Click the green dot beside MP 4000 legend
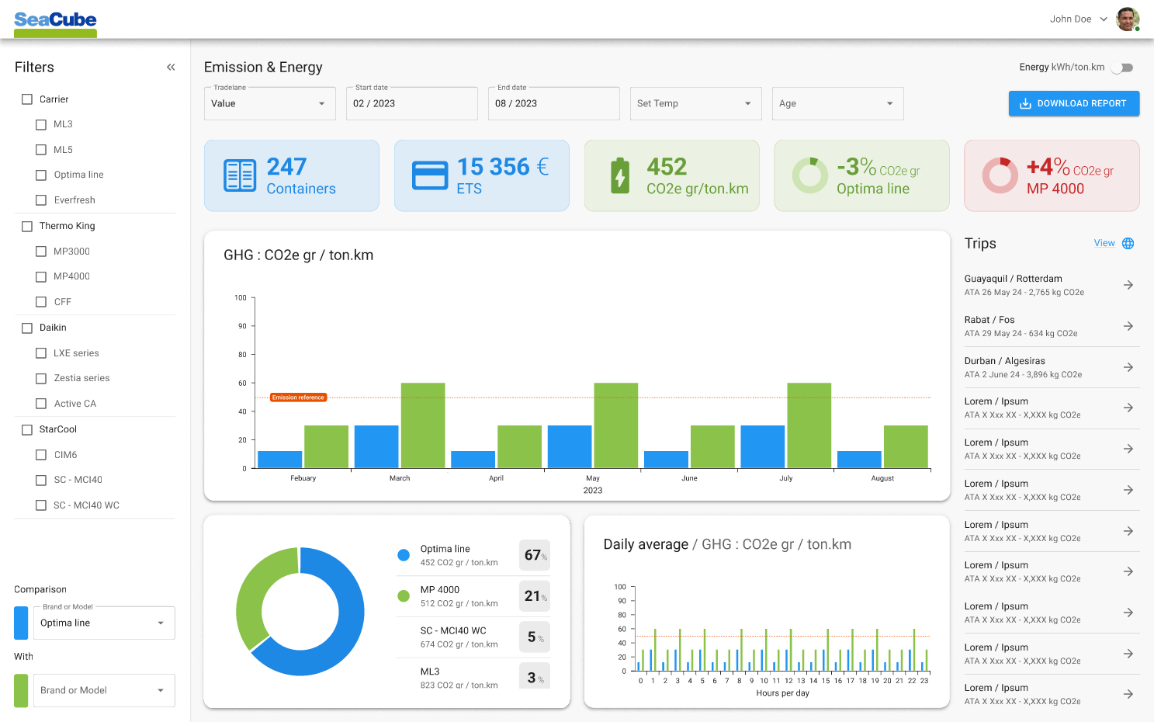 tap(404, 596)
